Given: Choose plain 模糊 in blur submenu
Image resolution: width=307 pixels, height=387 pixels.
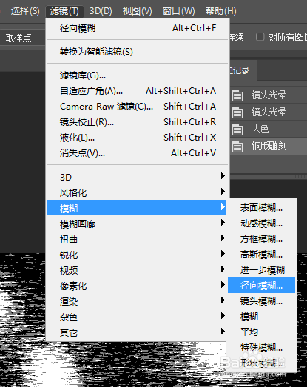Looking at the screenshot, I should pyautogui.click(x=261, y=317).
